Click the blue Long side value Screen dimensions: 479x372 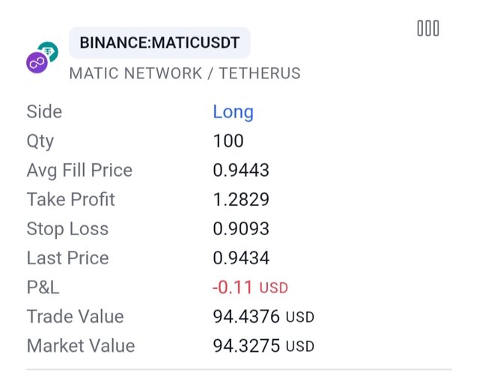pos(234,112)
